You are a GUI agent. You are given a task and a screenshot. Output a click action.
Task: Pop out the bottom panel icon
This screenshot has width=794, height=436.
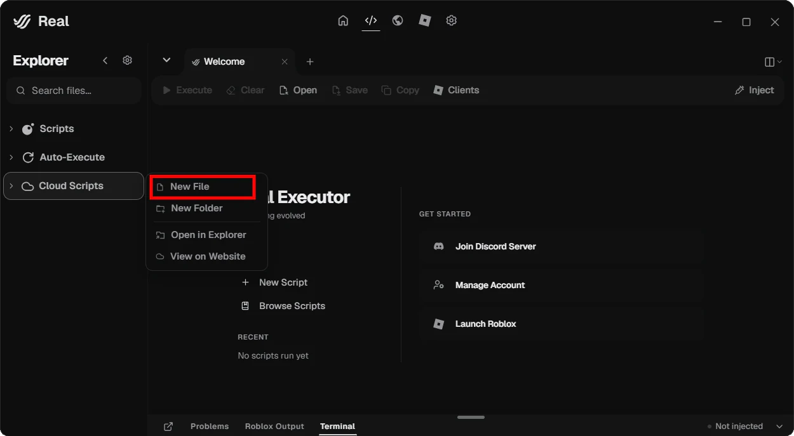[x=168, y=426]
